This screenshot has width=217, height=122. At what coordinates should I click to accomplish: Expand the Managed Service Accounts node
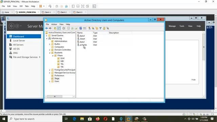(x=50, y=73)
